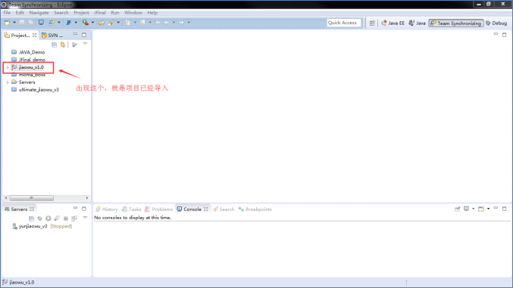513x288 pixels.
Task: Expand the jiaowu_v1.0 project node
Action: tap(7, 67)
